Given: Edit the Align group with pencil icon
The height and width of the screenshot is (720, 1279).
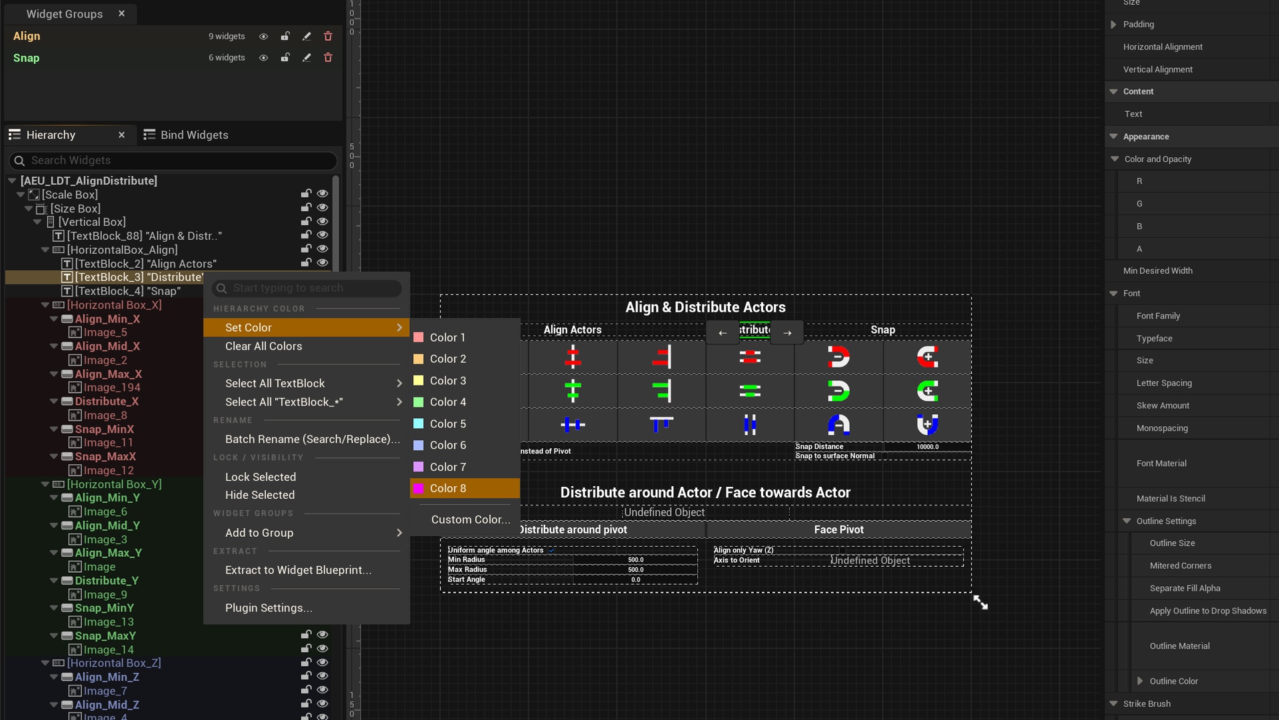Looking at the screenshot, I should click(307, 37).
